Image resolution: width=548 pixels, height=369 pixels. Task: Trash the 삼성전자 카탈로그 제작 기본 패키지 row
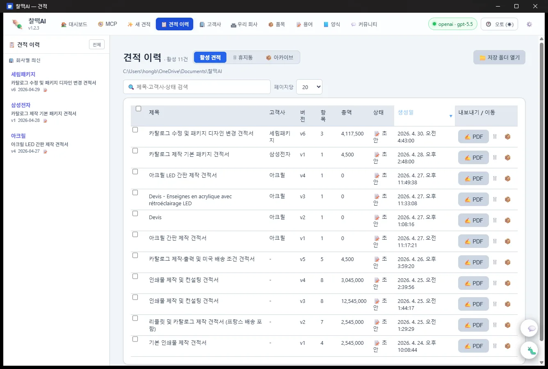click(495, 158)
